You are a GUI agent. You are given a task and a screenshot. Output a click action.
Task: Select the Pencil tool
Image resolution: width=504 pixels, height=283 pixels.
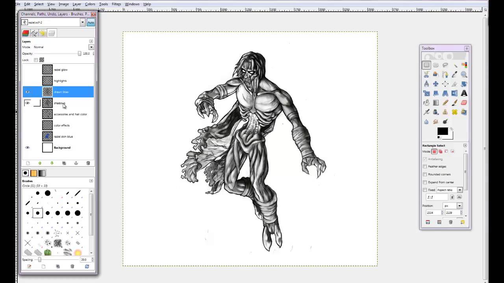(445, 103)
